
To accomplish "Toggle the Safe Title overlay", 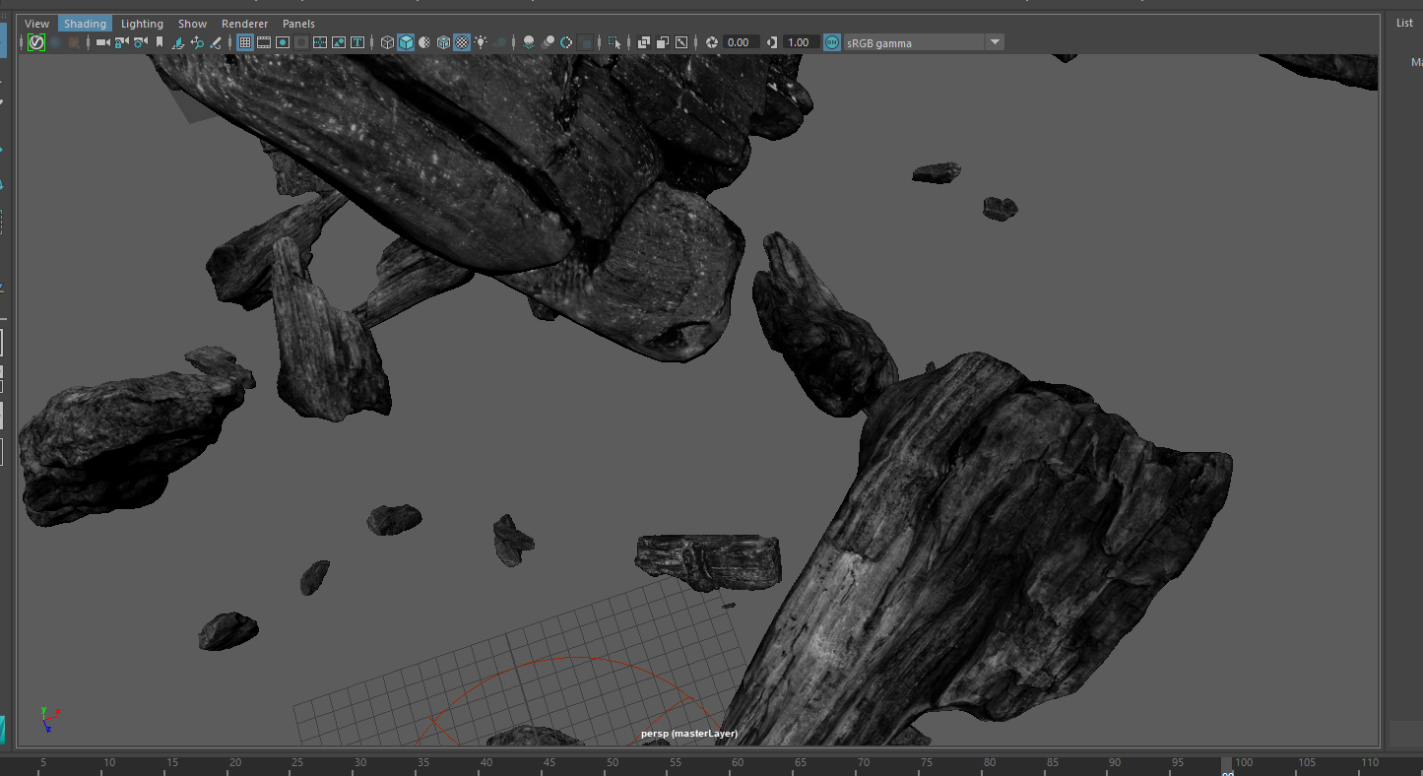I will pos(357,42).
